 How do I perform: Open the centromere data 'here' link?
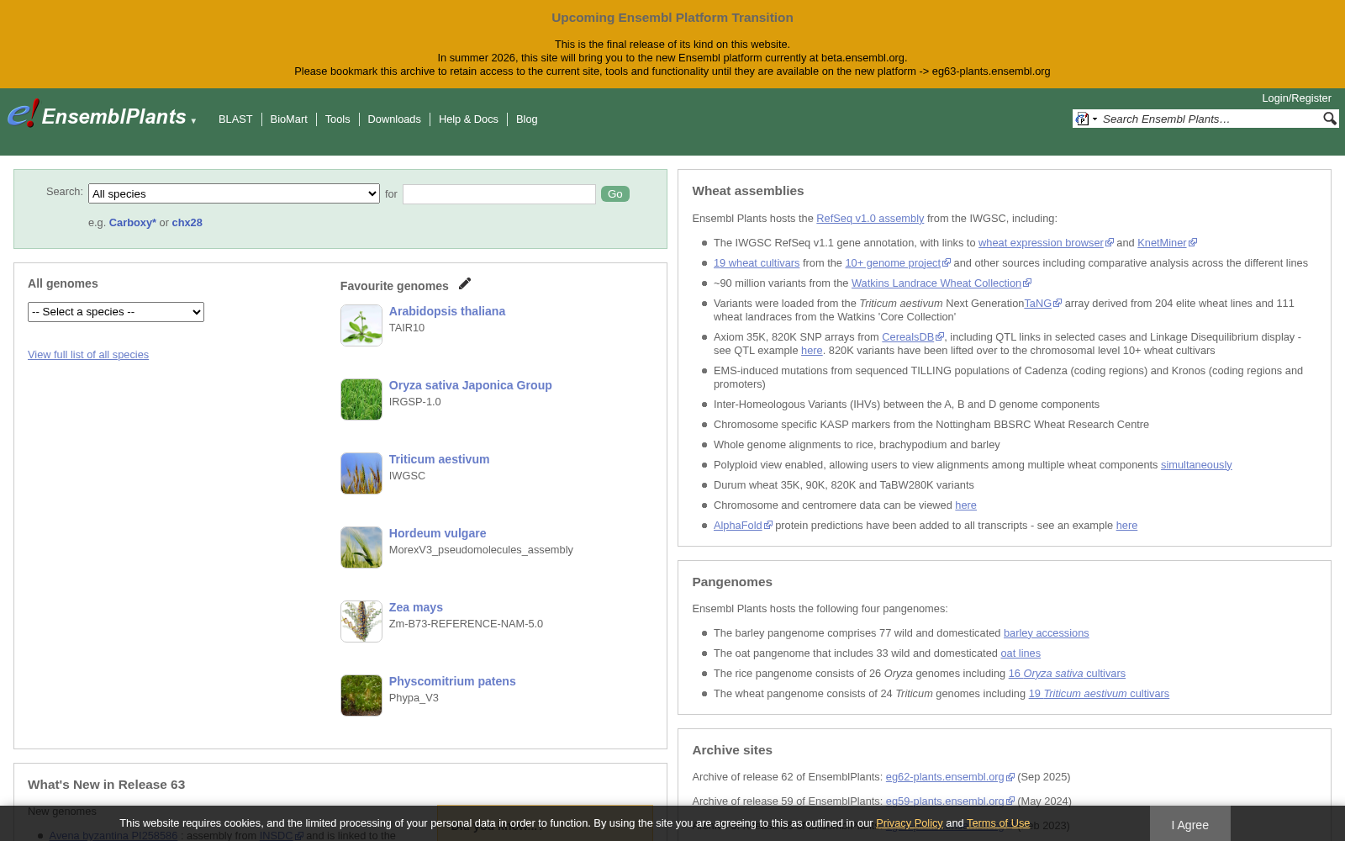click(x=966, y=505)
